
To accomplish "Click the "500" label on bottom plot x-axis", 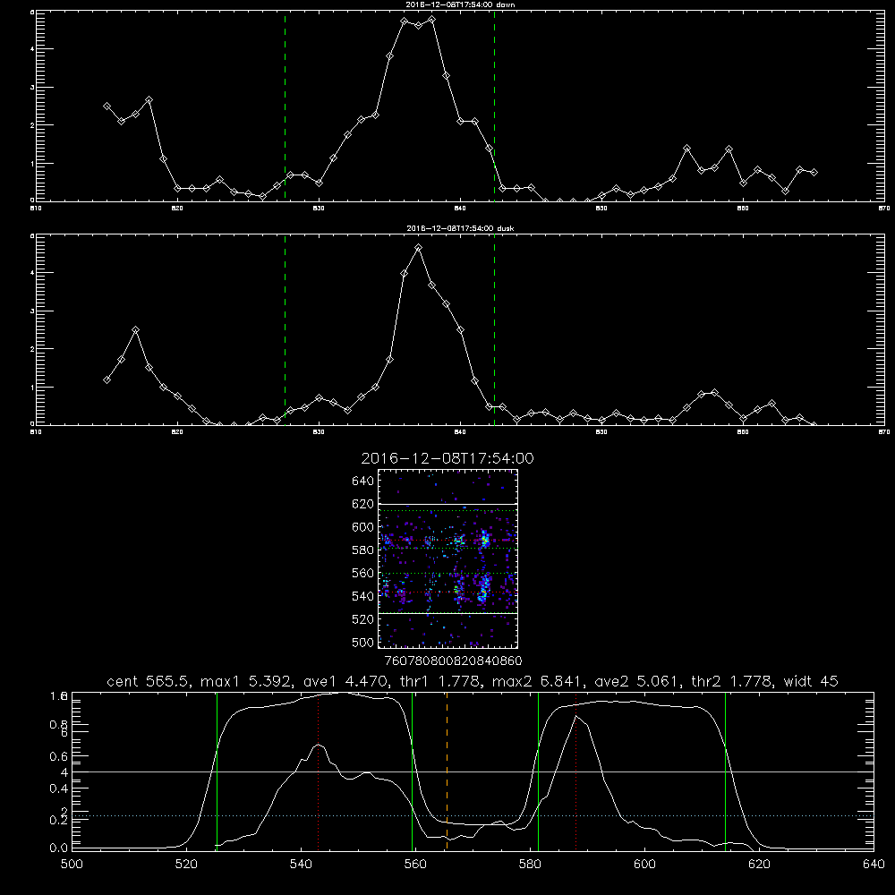I will (x=72, y=865).
